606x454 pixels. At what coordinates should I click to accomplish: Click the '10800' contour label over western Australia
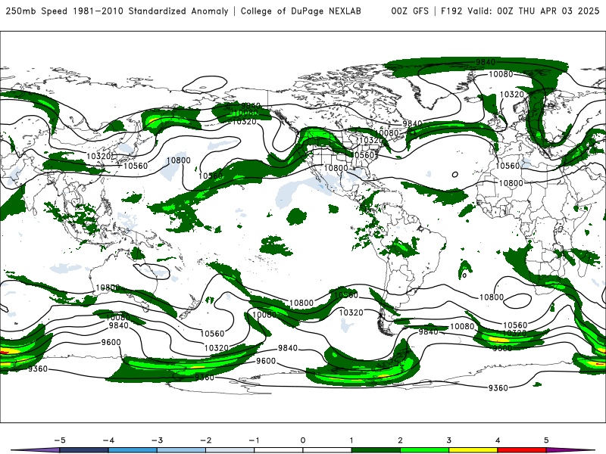[108, 288]
